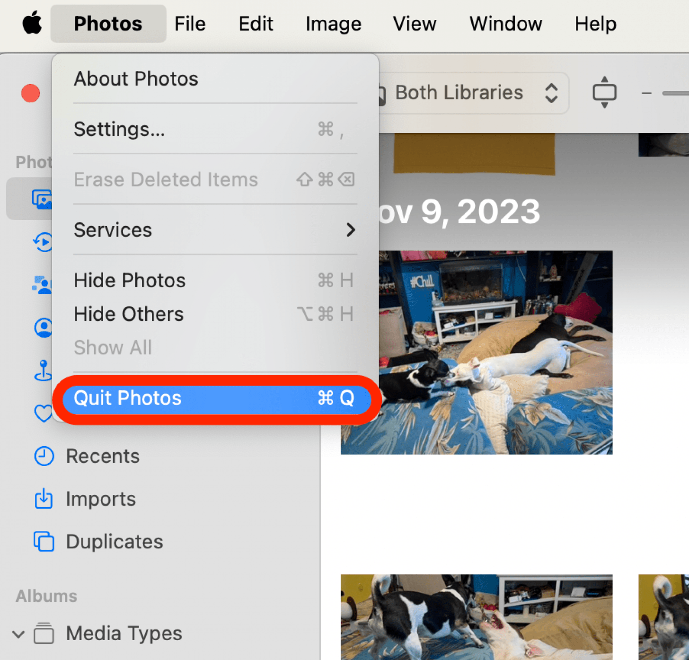Open the Window menu
The image size is (689, 660).
(x=505, y=24)
